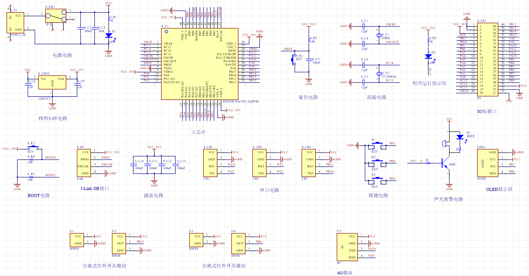Screen dimensions: 529x276
Task: Click the CH2 serial port connector
Action: (260, 163)
